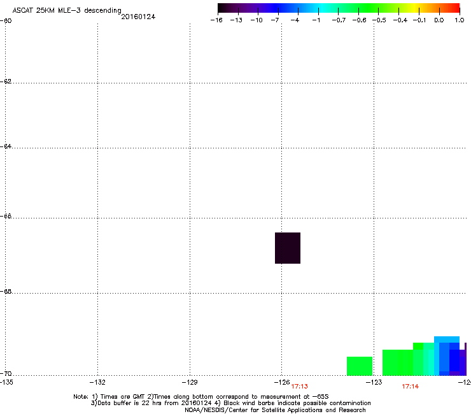
Task: Click the -123 longitude axis label
Action: click(374, 382)
